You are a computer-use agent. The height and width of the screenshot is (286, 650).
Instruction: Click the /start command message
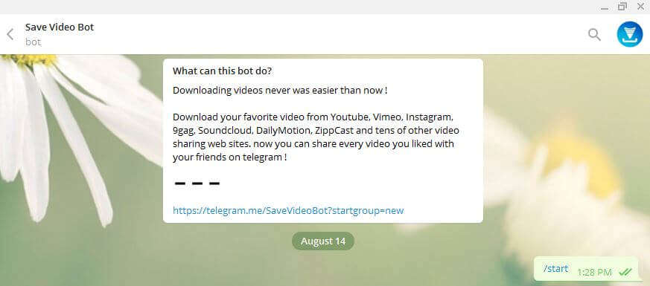(x=556, y=269)
